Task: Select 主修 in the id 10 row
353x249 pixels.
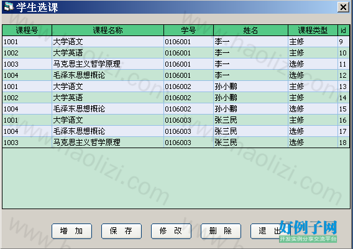Action: (313, 53)
